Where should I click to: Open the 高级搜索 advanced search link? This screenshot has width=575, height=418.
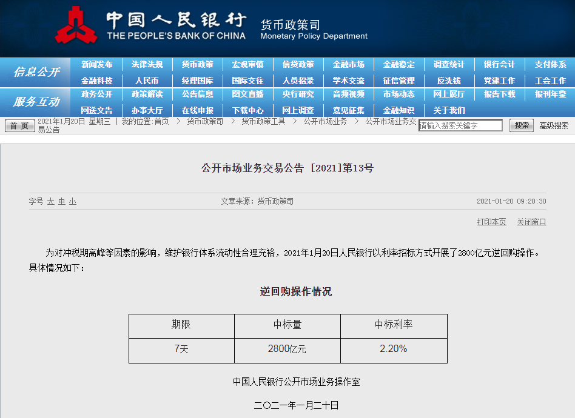(554, 125)
